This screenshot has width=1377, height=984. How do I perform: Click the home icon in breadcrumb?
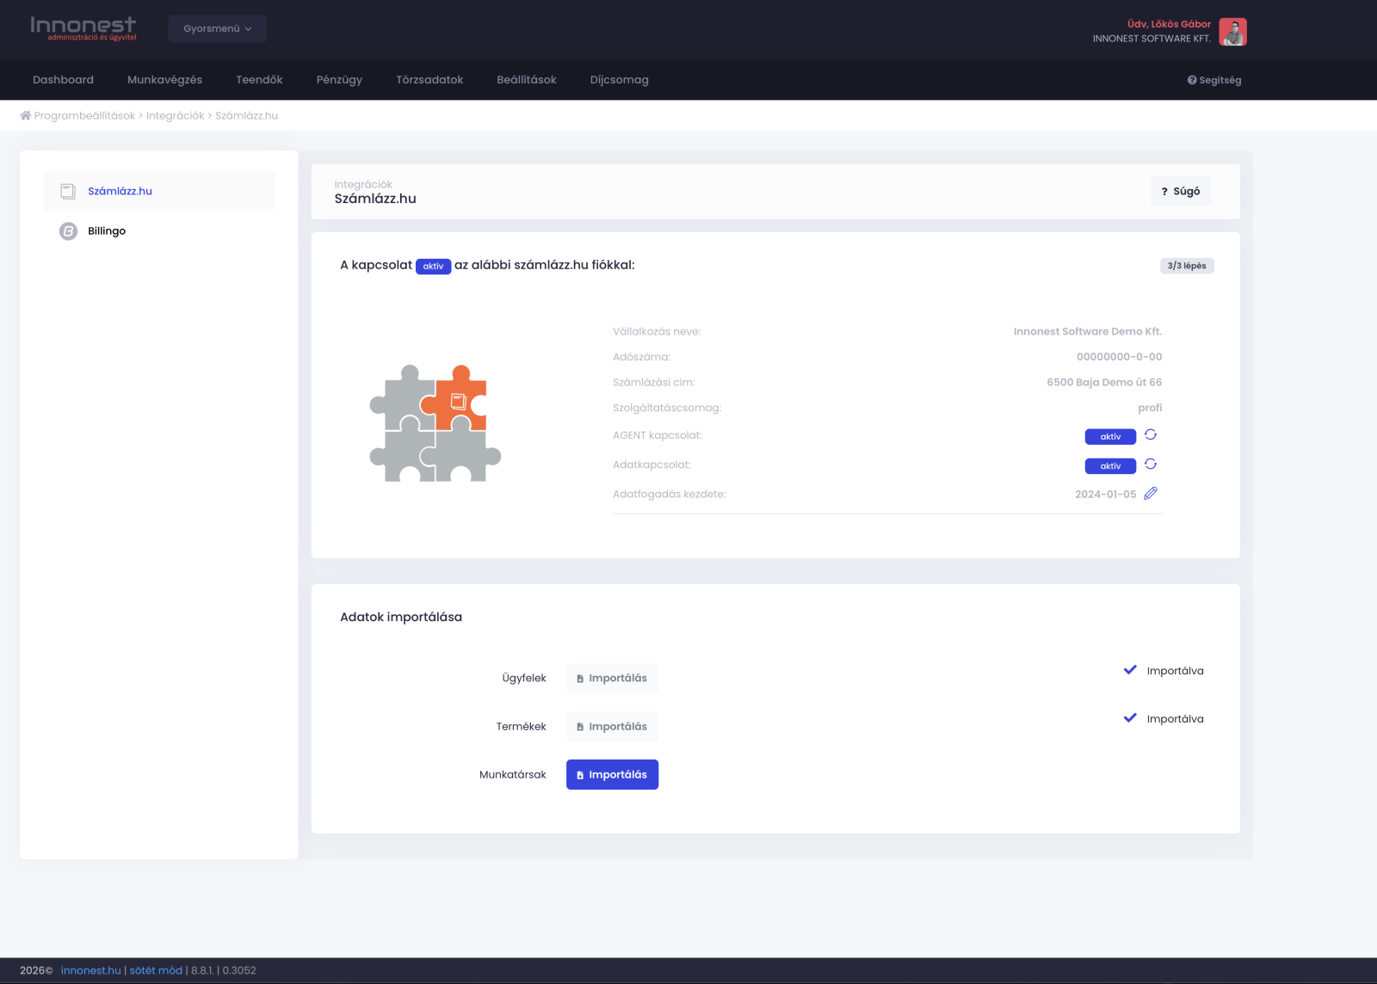point(26,115)
